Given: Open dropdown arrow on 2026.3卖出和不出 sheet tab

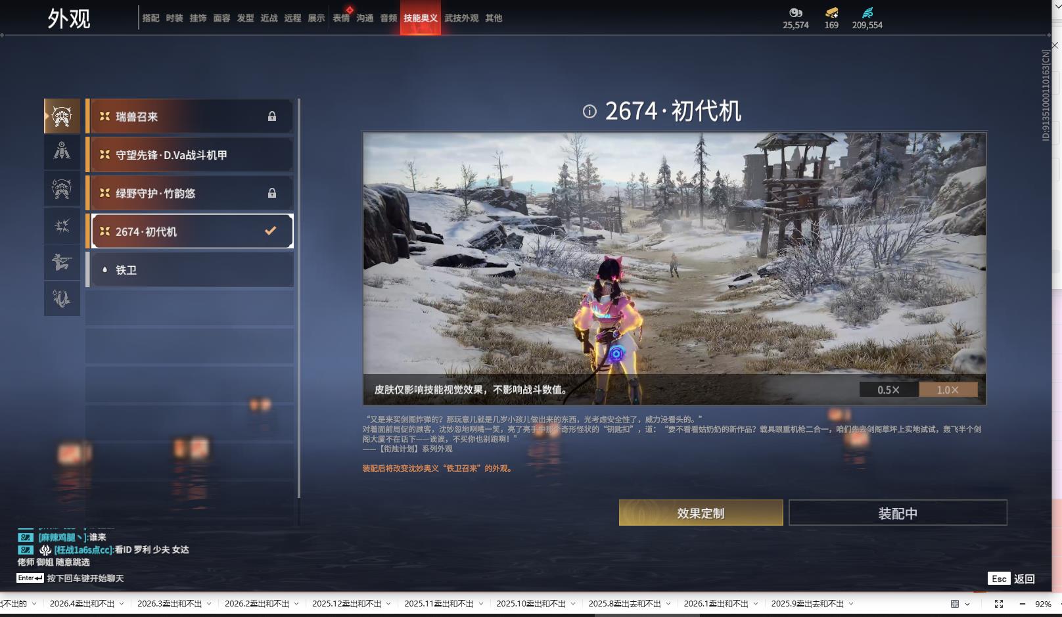Looking at the screenshot, I should point(209,604).
